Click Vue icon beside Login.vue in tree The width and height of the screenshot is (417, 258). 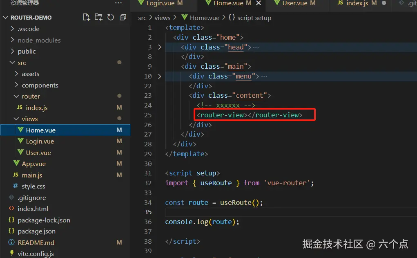(x=20, y=141)
